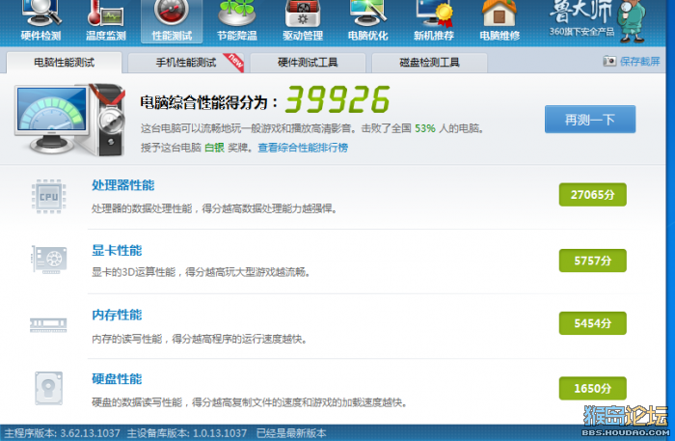The width and height of the screenshot is (675, 441).
Task: Click the 再测一下 retest button
Action: 590,120
